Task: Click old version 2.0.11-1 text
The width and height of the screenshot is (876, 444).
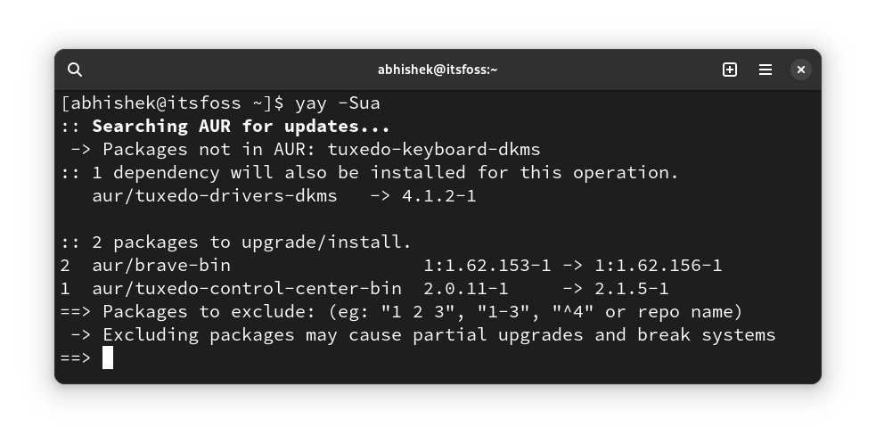Action: pyautogui.click(x=466, y=289)
